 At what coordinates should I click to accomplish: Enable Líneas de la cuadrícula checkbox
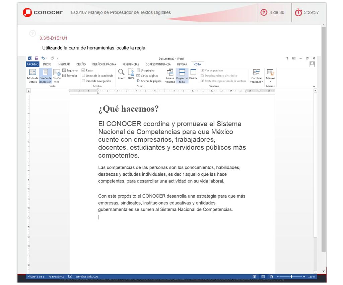click(83, 76)
